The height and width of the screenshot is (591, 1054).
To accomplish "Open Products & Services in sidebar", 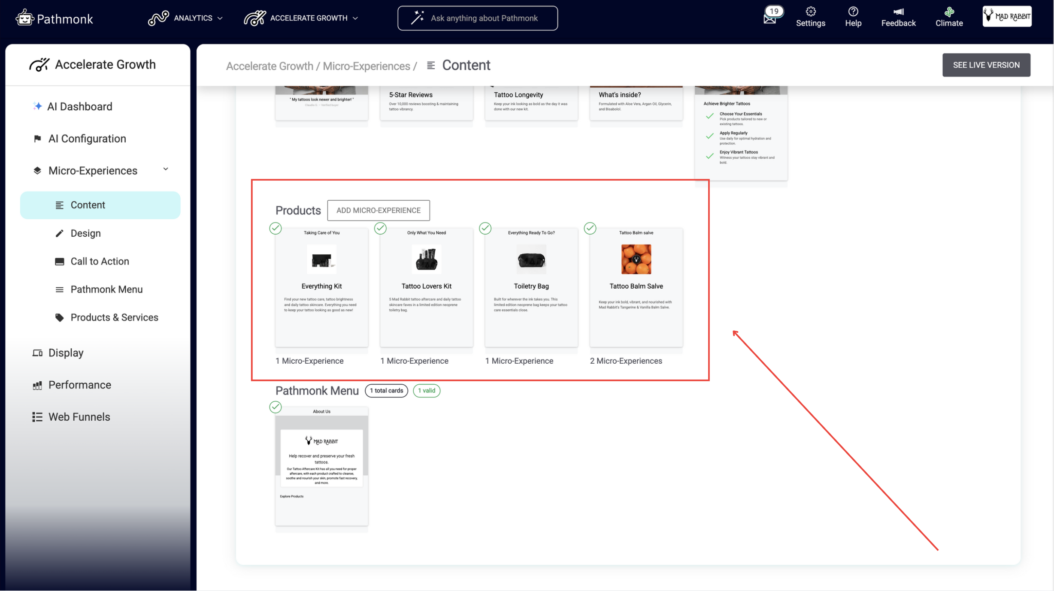I will pyautogui.click(x=114, y=317).
